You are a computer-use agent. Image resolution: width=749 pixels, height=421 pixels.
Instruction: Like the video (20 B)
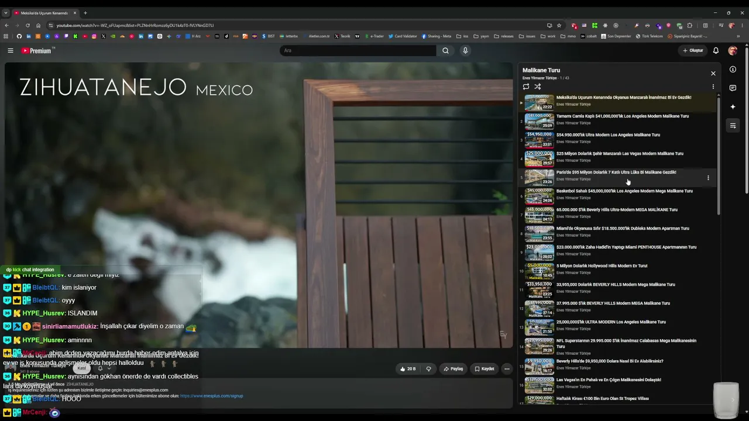point(408,369)
